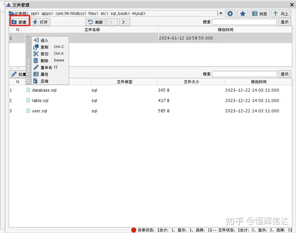The height and width of the screenshot is (233, 296).
Task: Click the user.sql file icon
Action: [28, 111]
